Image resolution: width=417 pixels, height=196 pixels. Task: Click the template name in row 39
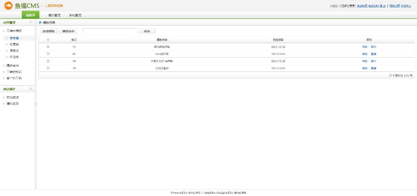pos(162,68)
